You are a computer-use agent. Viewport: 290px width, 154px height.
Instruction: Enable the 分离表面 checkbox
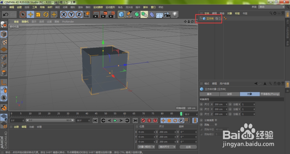(x=216, y=120)
